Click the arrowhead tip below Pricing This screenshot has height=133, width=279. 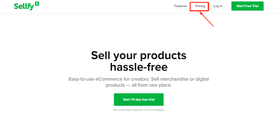200,12
